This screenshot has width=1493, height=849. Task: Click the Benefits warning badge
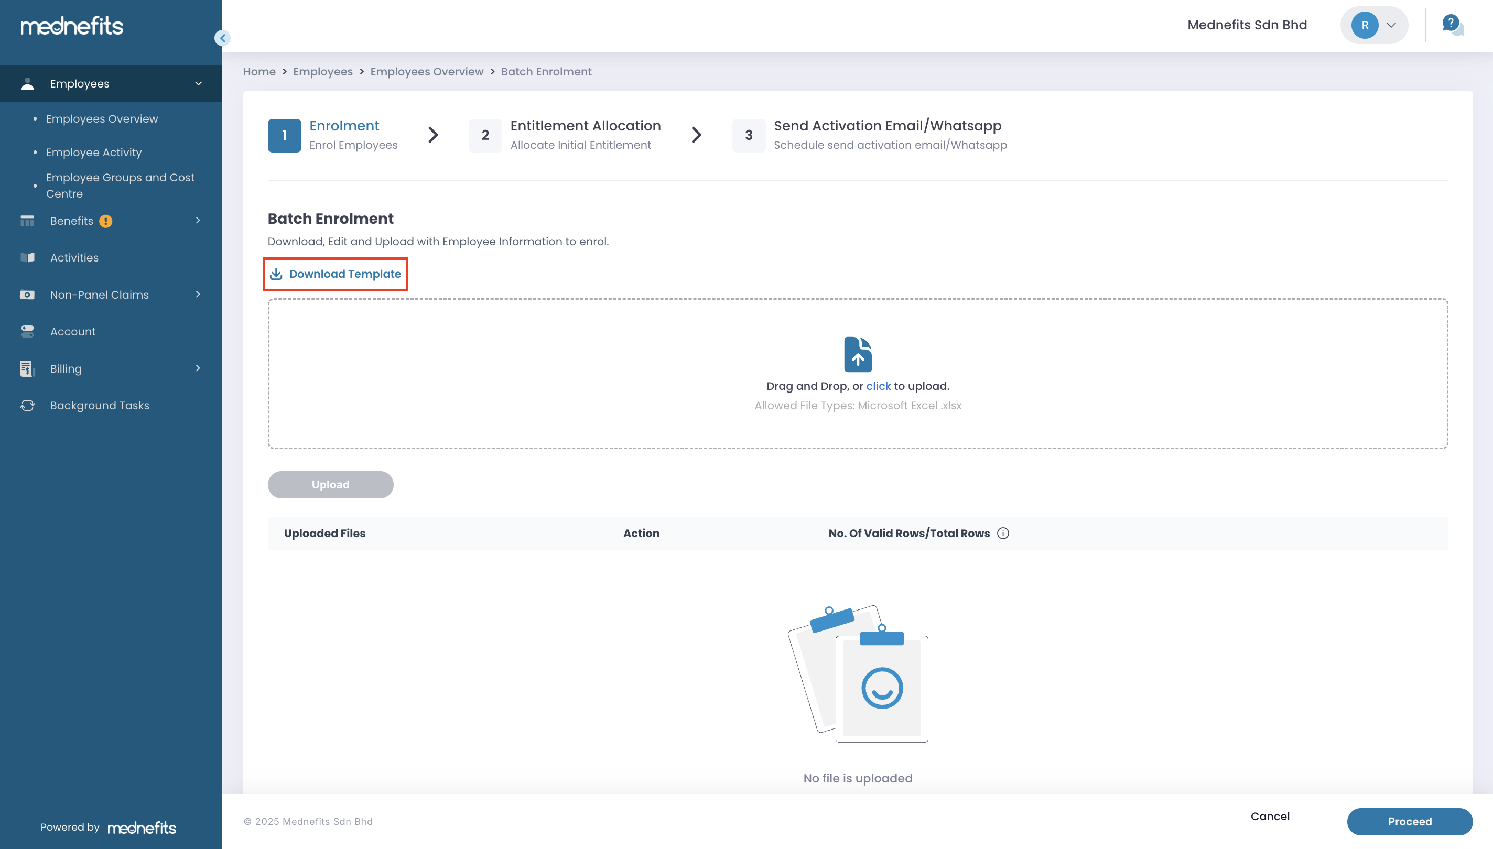coord(105,221)
